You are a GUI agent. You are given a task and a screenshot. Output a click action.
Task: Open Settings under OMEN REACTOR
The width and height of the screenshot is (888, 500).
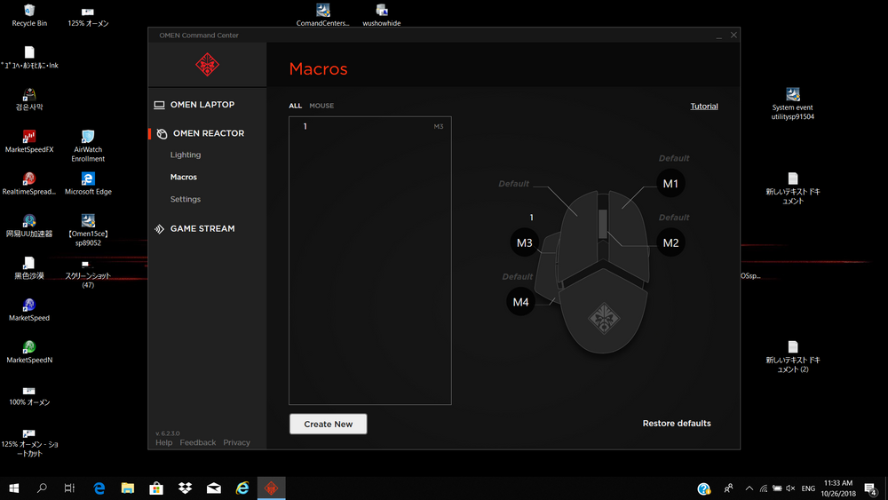(186, 199)
